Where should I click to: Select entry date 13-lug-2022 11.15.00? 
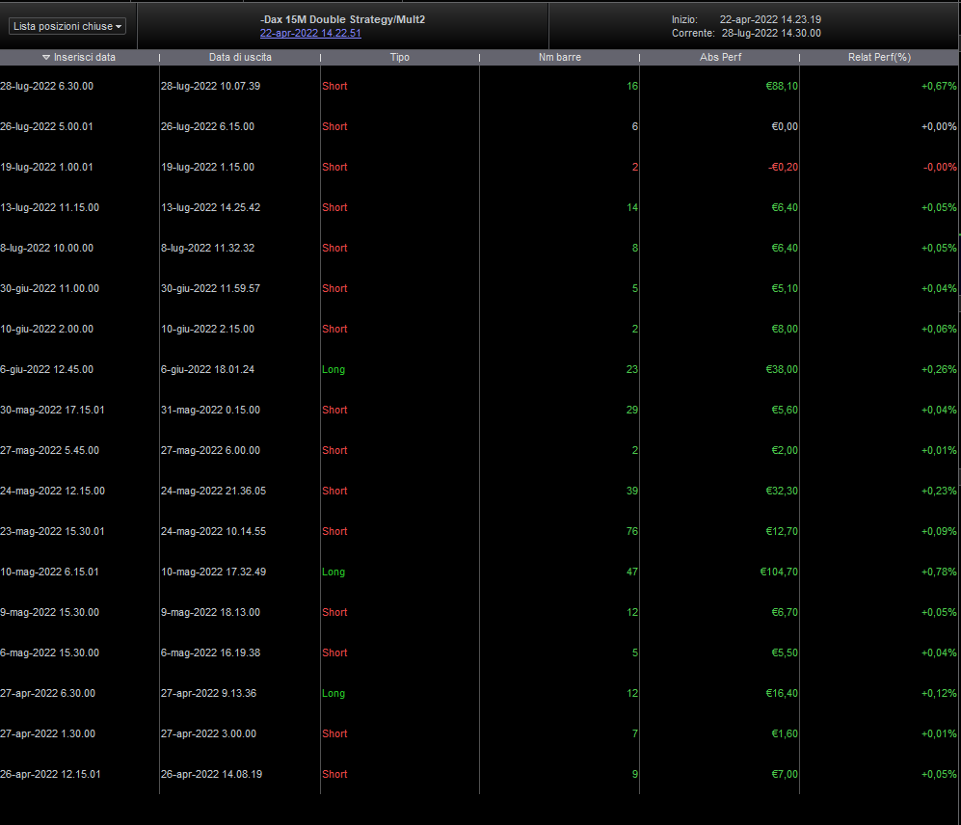pyautogui.click(x=50, y=207)
